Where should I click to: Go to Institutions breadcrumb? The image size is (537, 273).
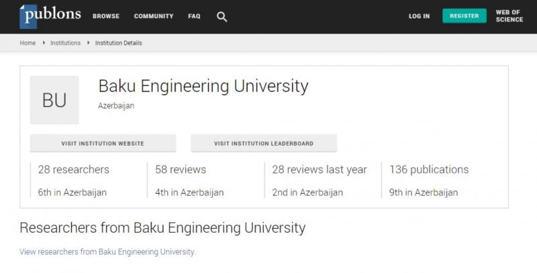click(x=65, y=43)
